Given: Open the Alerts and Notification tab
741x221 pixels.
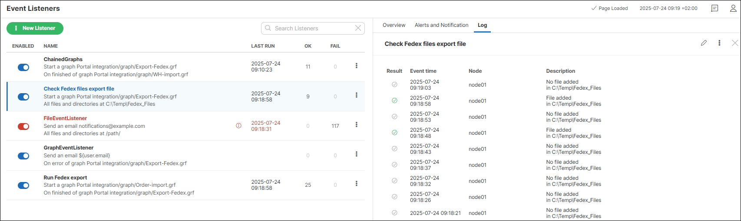Looking at the screenshot, I should (441, 25).
